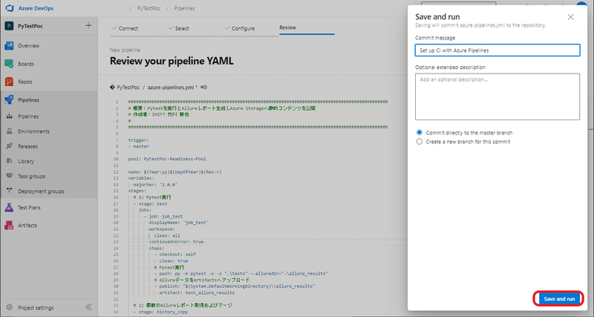Select Create a new branch for this commit
Viewport: 594px width, 317px height.
[420, 142]
